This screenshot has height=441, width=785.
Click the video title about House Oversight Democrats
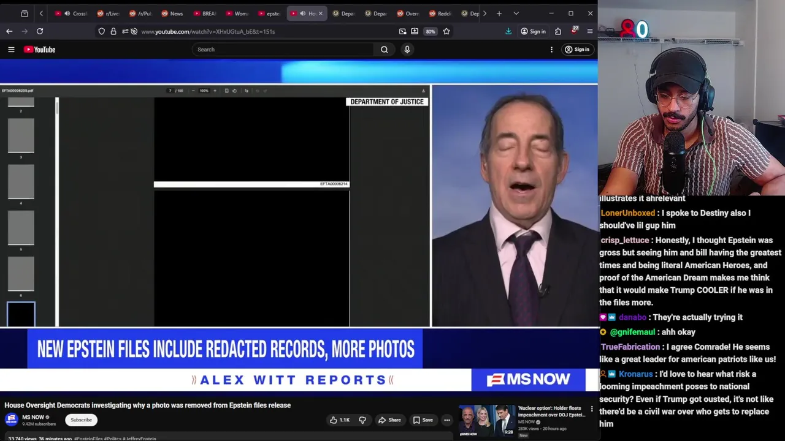coord(148,405)
